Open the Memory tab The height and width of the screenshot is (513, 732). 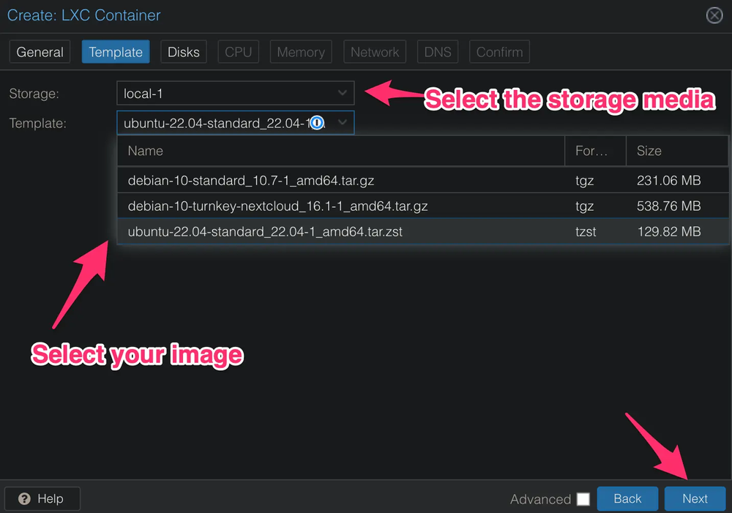click(x=301, y=52)
